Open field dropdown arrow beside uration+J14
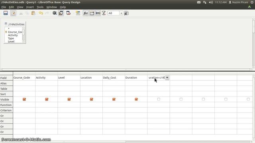Image resolution: width=255 pixels, height=143 pixels. [167, 78]
